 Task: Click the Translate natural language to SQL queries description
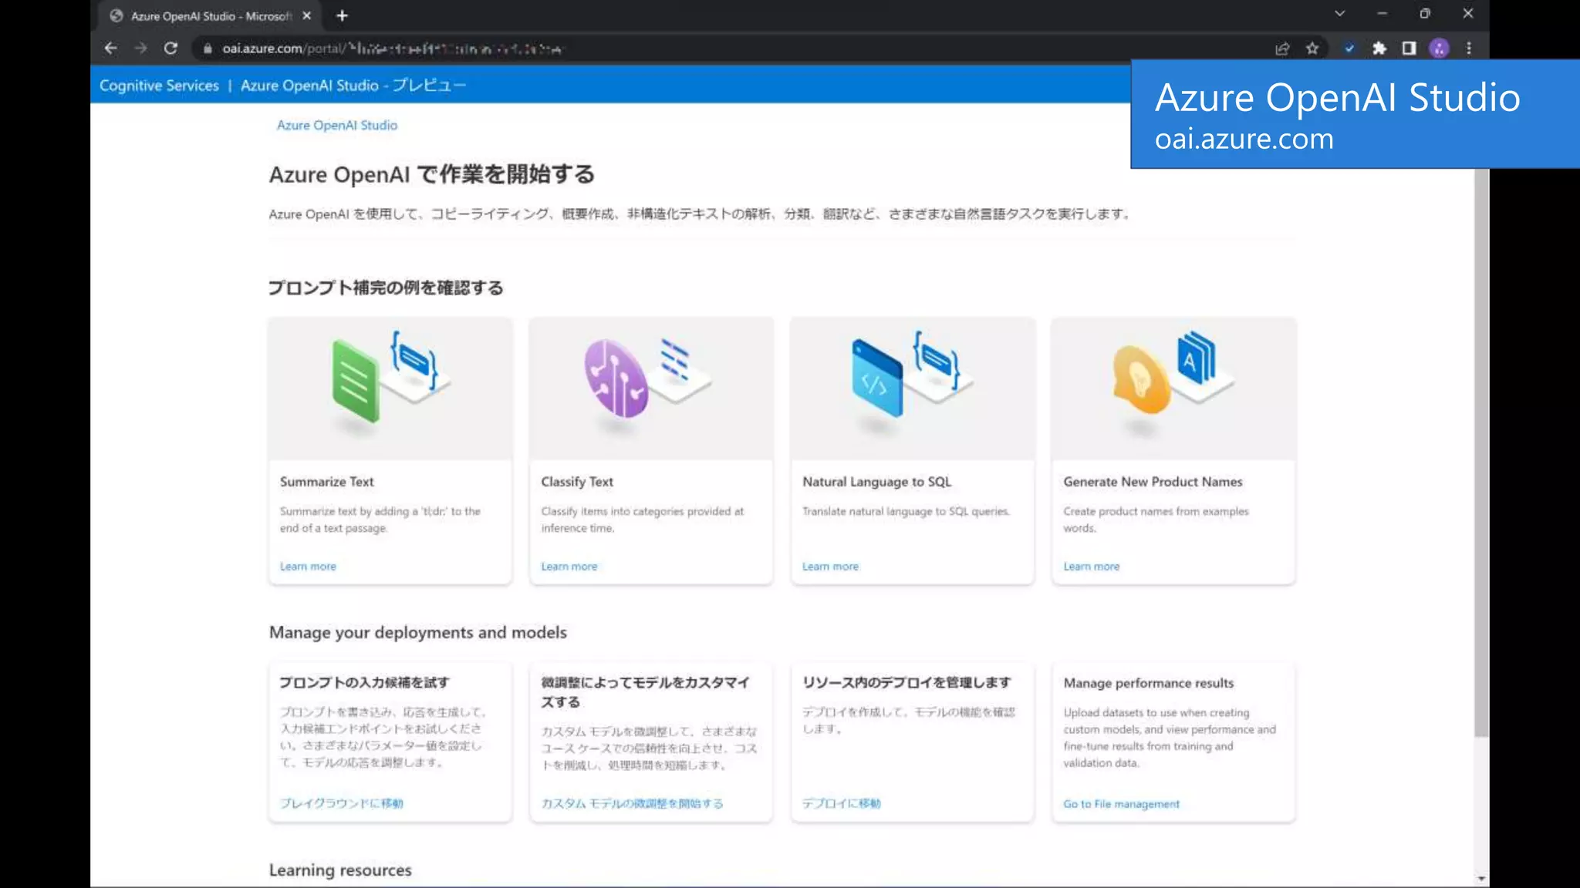click(906, 511)
